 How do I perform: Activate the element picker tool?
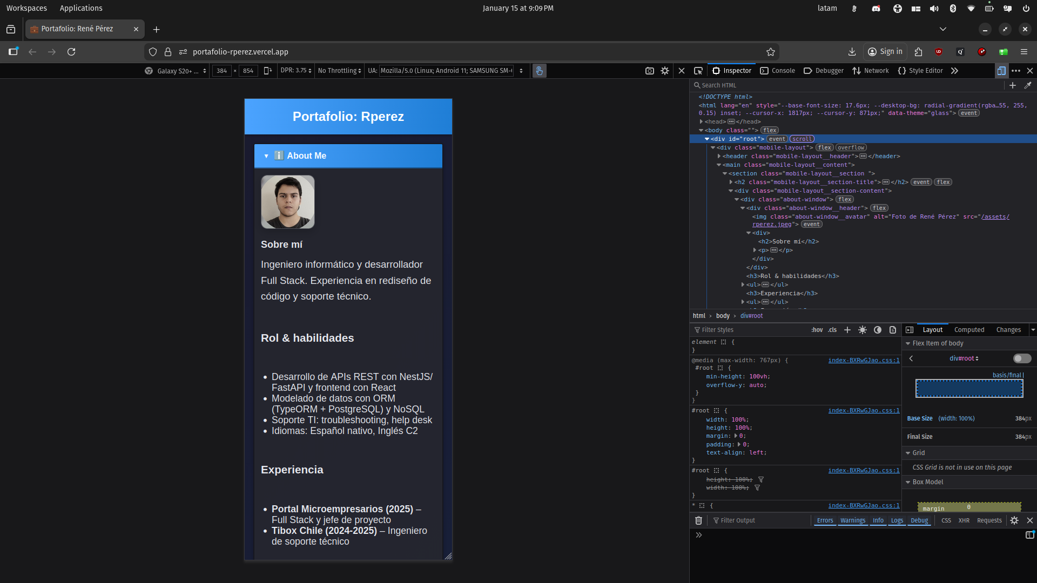699,71
